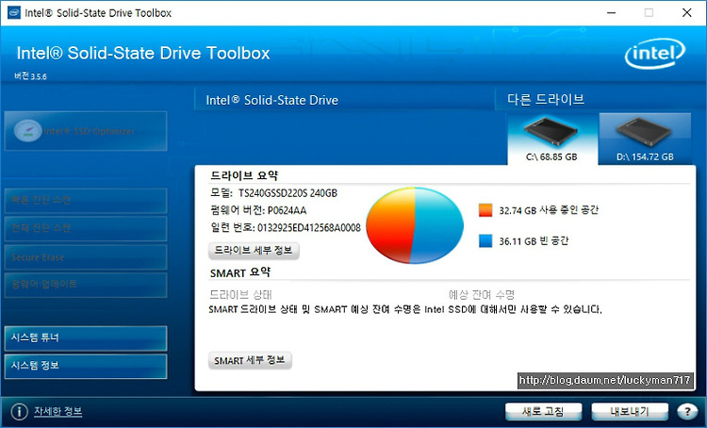
Task: Click the 32.74 GB 사용 중인 공간 label
Action: tap(549, 210)
